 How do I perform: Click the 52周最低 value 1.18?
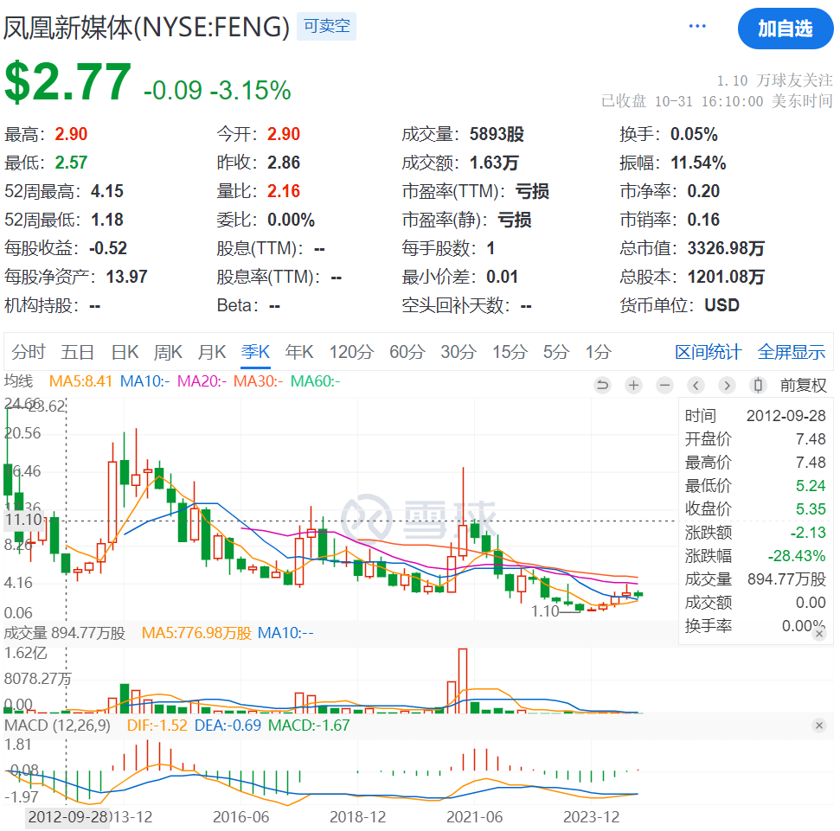pyautogui.click(x=107, y=219)
